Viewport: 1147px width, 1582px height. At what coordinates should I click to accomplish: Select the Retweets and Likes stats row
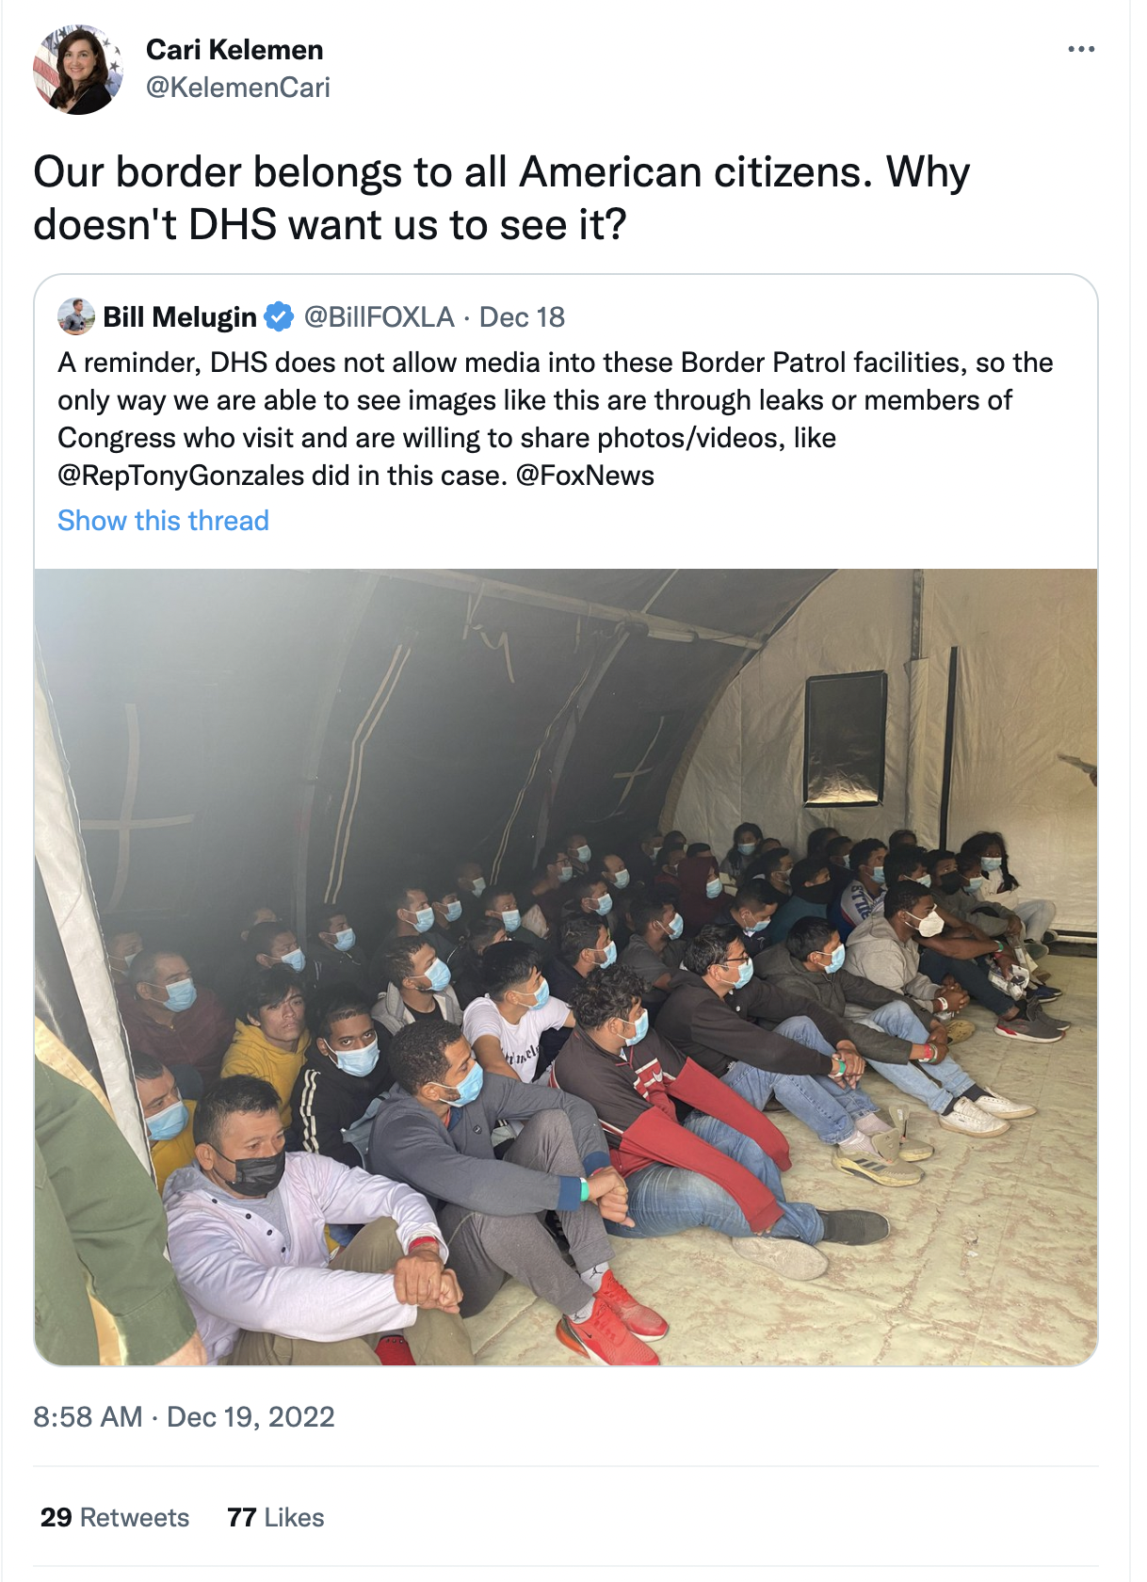(x=565, y=1517)
